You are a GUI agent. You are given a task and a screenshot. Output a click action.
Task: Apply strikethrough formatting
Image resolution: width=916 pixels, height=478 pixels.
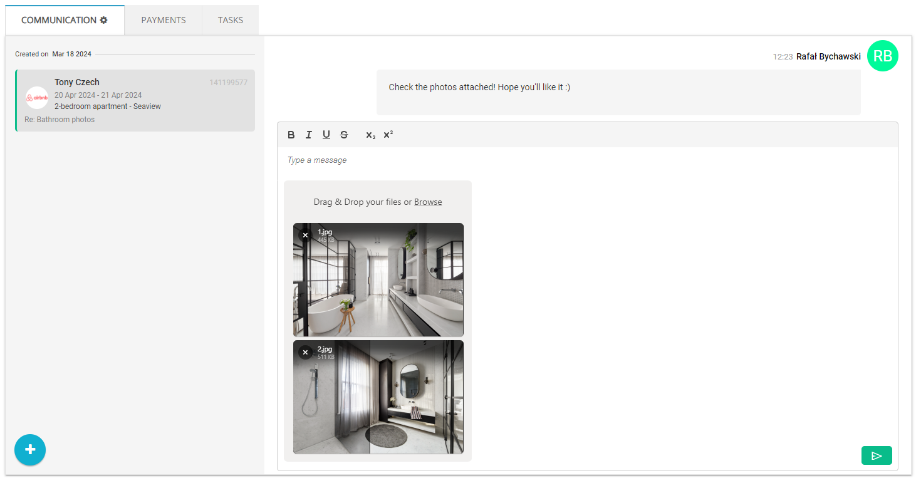click(344, 135)
